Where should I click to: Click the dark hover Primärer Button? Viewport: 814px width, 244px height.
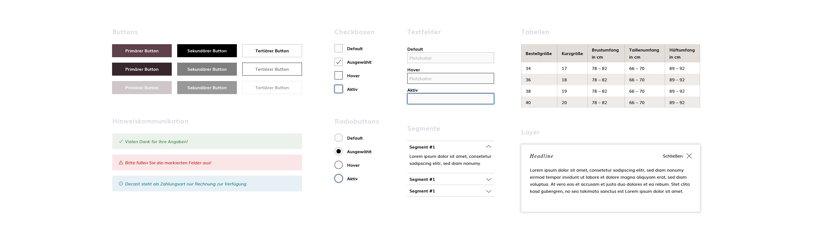point(142,69)
